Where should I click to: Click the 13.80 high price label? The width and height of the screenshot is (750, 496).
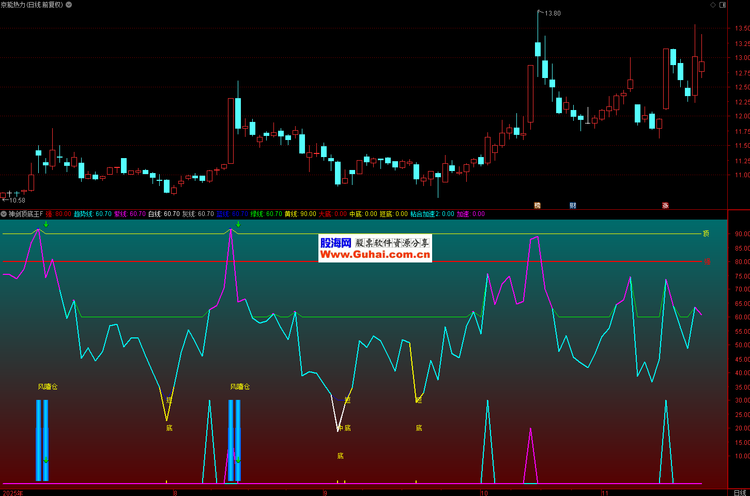click(x=552, y=13)
